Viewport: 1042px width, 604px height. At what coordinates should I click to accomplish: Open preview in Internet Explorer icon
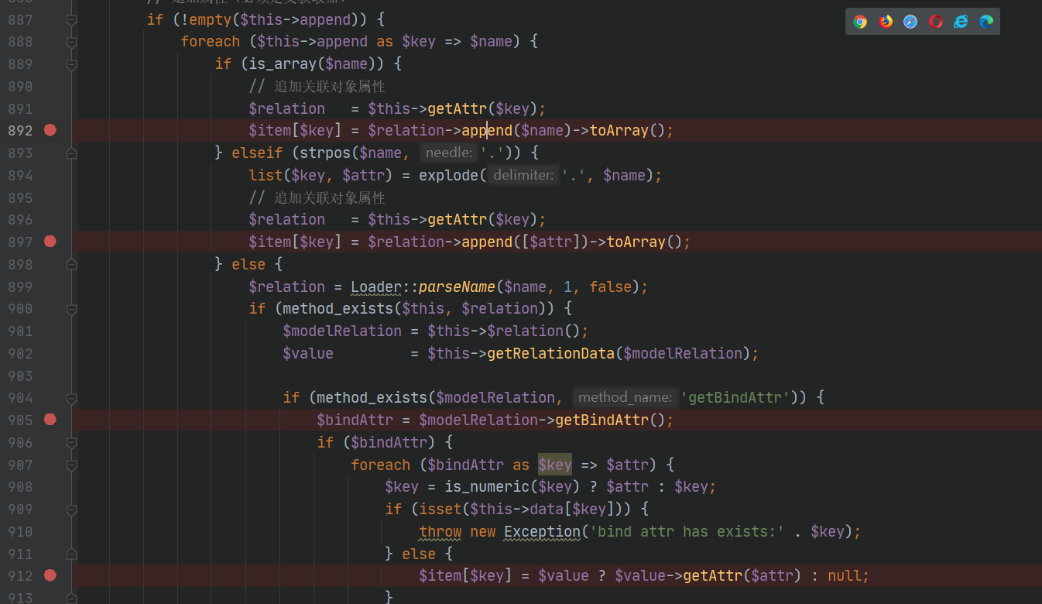[x=961, y=22]
